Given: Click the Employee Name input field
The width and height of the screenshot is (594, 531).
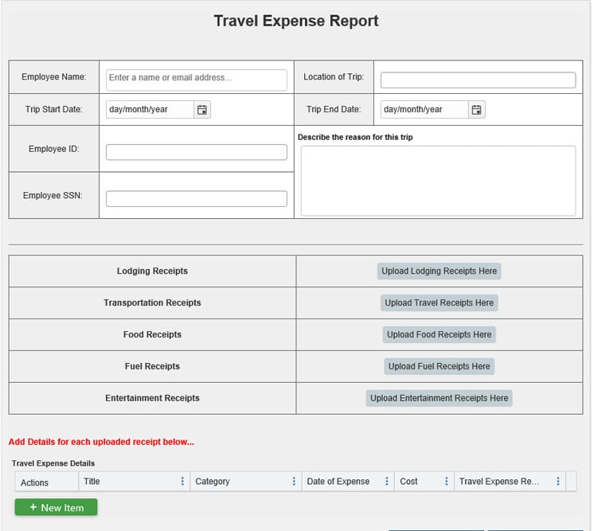Looking at the screenshot, I should tap(197, 79).
